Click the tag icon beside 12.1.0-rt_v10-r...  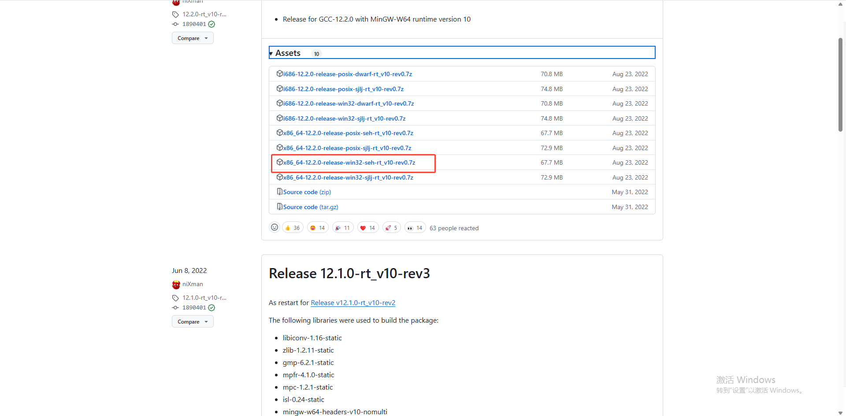[175, 298]
